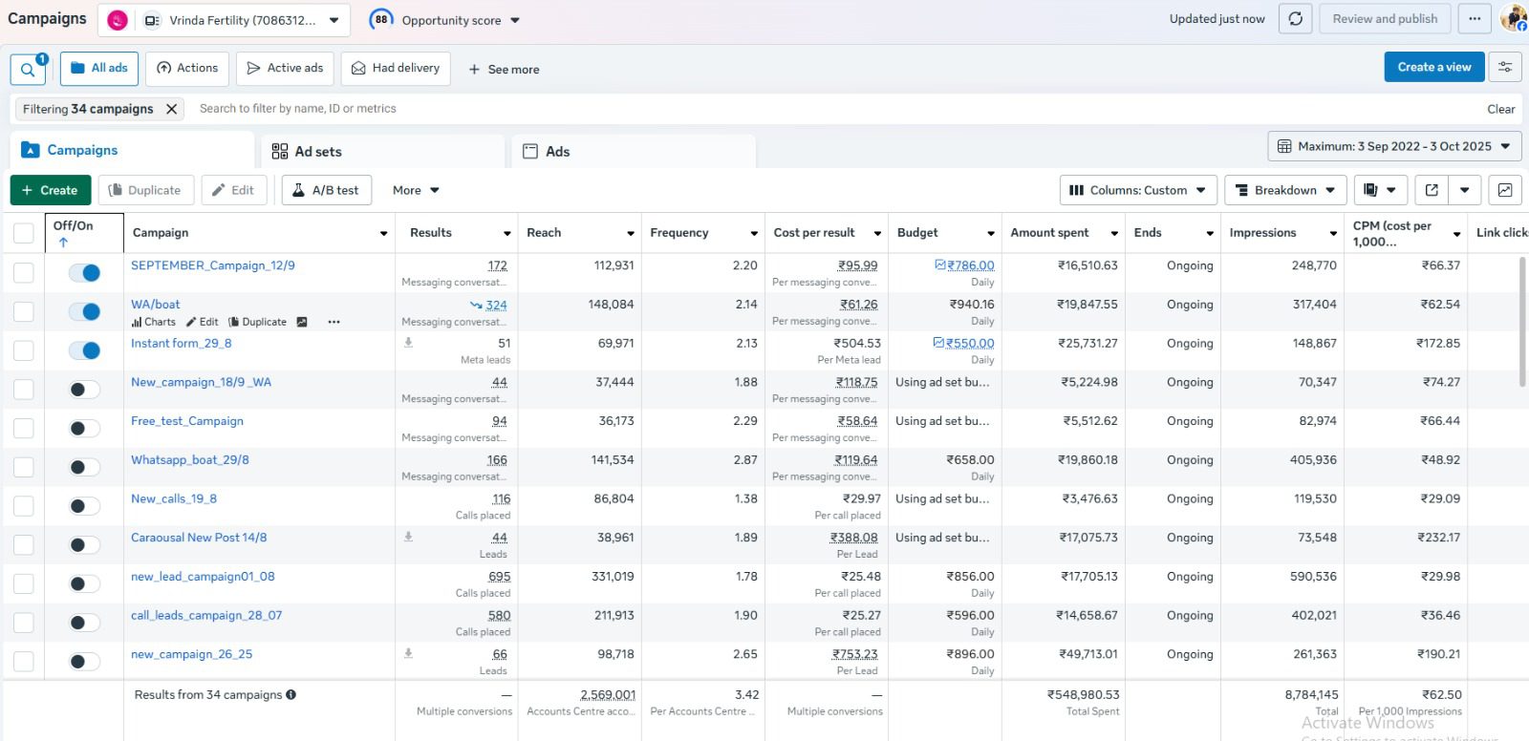Enable the Free_test_Campaign toggle

[85, 429]
